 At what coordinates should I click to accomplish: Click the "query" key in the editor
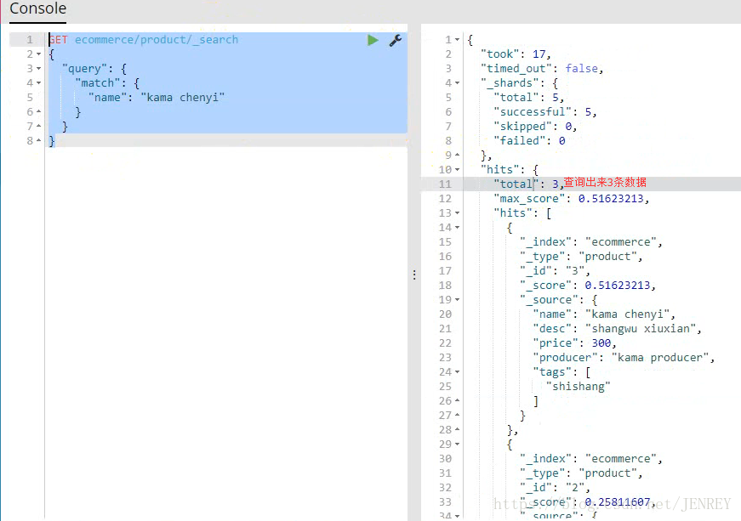click(x=84, y=69)
